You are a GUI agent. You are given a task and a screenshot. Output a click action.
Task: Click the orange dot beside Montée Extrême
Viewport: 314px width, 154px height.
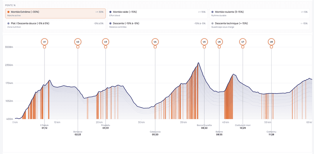[8, 12]
